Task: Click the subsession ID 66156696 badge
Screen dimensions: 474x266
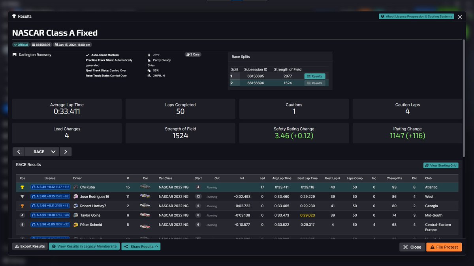Action: point(41,45)
